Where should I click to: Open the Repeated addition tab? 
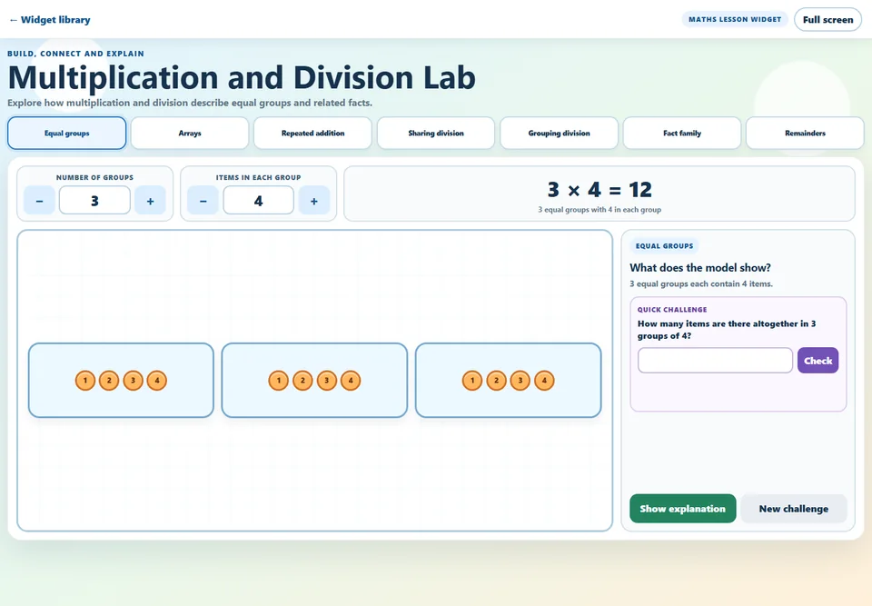click(312, 133)
